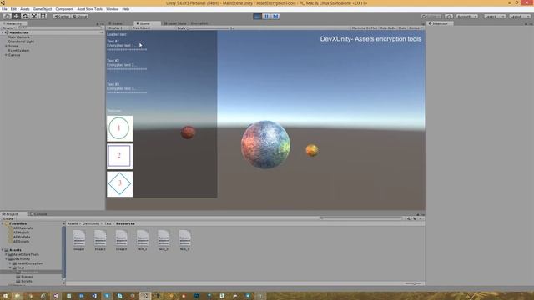Screen dimensions: 534x300
Task: Collapse the MainScene hierarchy root
Action: click(x=3, y=32)
